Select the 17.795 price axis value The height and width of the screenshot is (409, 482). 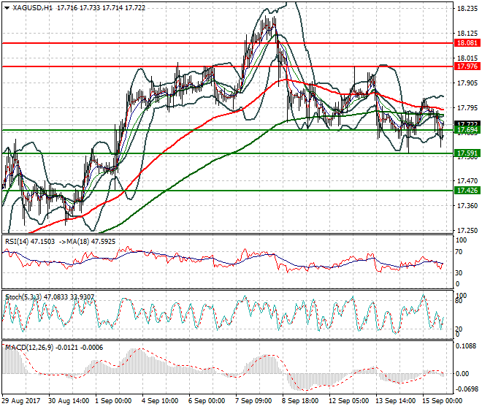click(x=467, y=108)
